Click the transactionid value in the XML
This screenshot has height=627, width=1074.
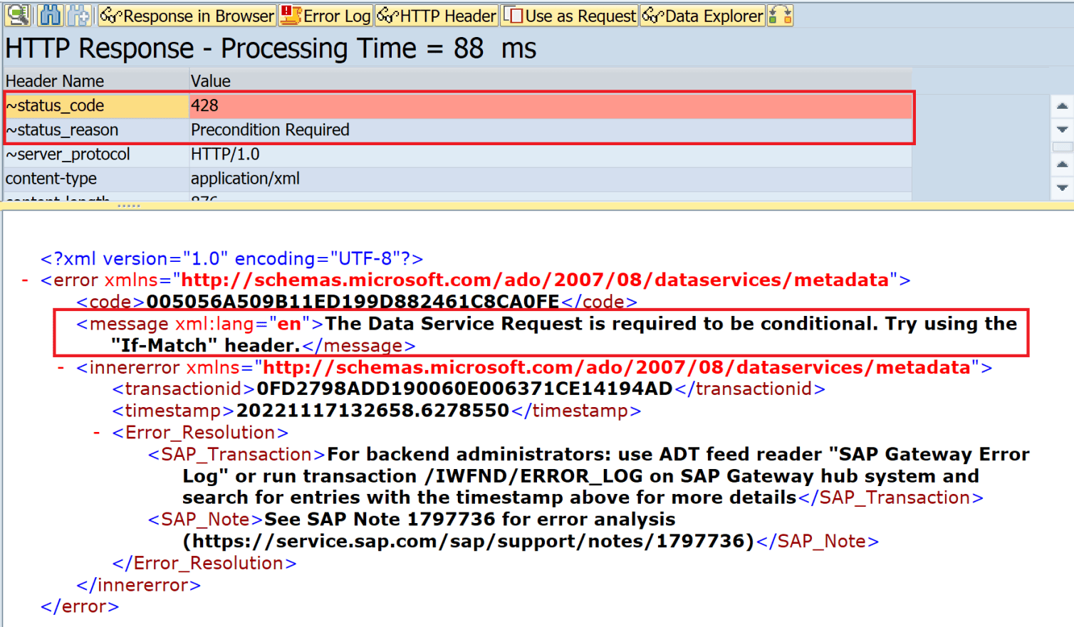coord(464,389)
